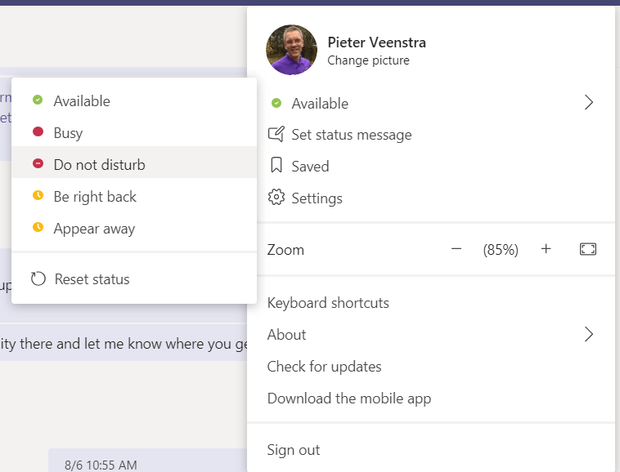Click the Saved bookmark icon
Viewport: 620px width, 472px height.
click(x=276, y=165)
